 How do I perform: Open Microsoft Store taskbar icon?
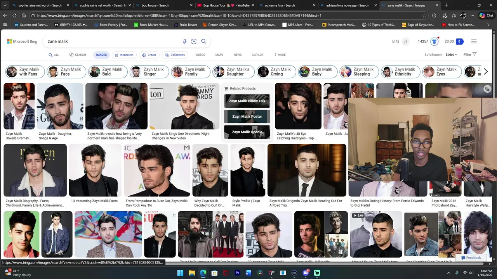[x=214, y=273]
